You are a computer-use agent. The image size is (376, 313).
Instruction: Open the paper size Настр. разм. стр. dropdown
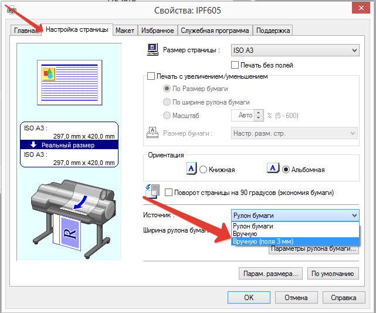coord(294,133)
